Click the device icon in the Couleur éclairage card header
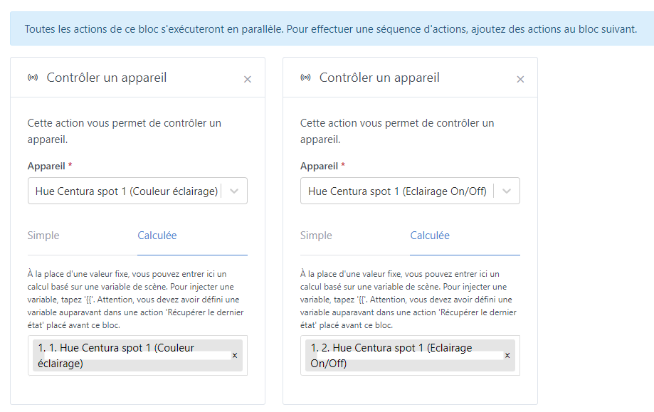Viewport: 654px width, 412px height. (33, 78)
